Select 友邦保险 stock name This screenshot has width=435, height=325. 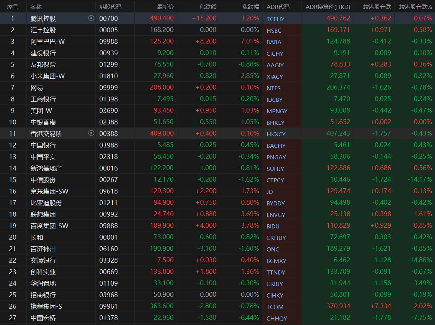43,65
